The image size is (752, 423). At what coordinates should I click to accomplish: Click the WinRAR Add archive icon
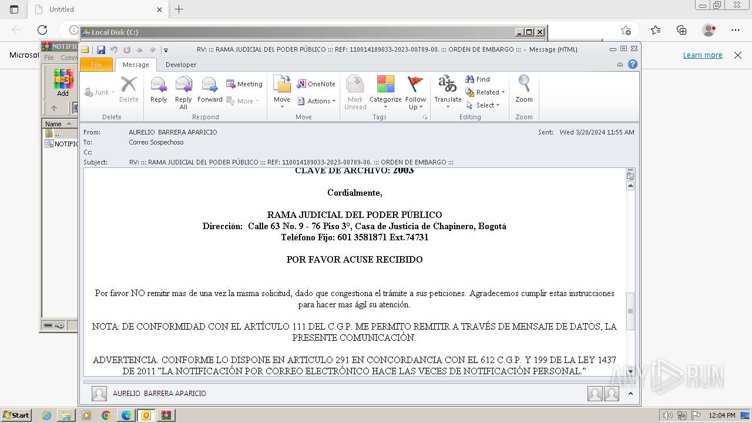(63, 83)
